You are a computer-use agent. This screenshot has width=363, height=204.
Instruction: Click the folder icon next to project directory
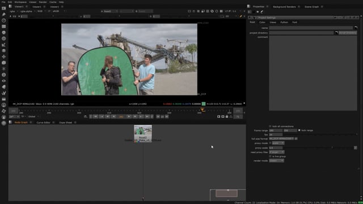[x=336, y=33]
